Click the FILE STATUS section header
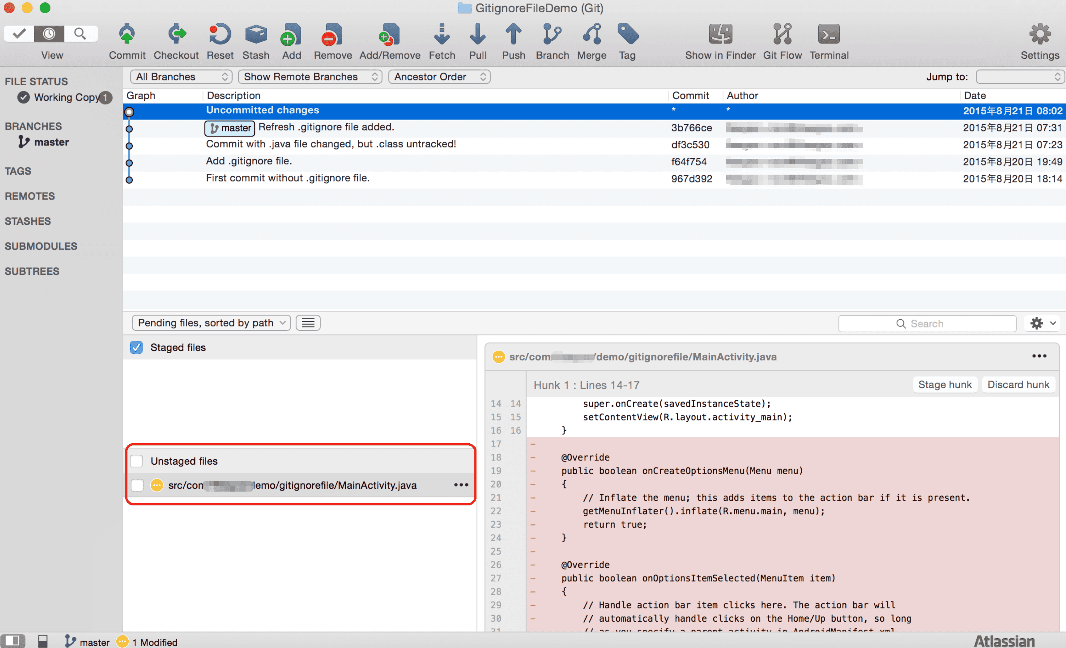This screenshot has height=648, width=1066. tap(36, 81)
